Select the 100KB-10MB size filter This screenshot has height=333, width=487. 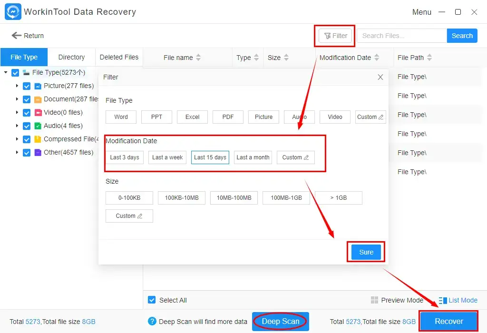click(x=181, y=197)
